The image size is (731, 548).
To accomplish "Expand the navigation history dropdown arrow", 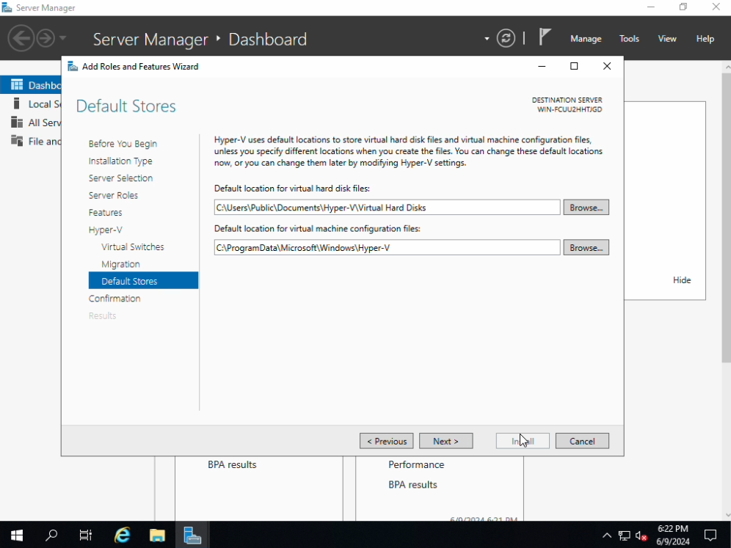I will point(62,38).
